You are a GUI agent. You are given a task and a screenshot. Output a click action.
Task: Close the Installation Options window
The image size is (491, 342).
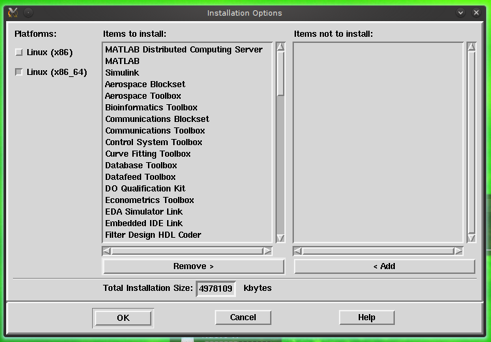coord(476,13)
